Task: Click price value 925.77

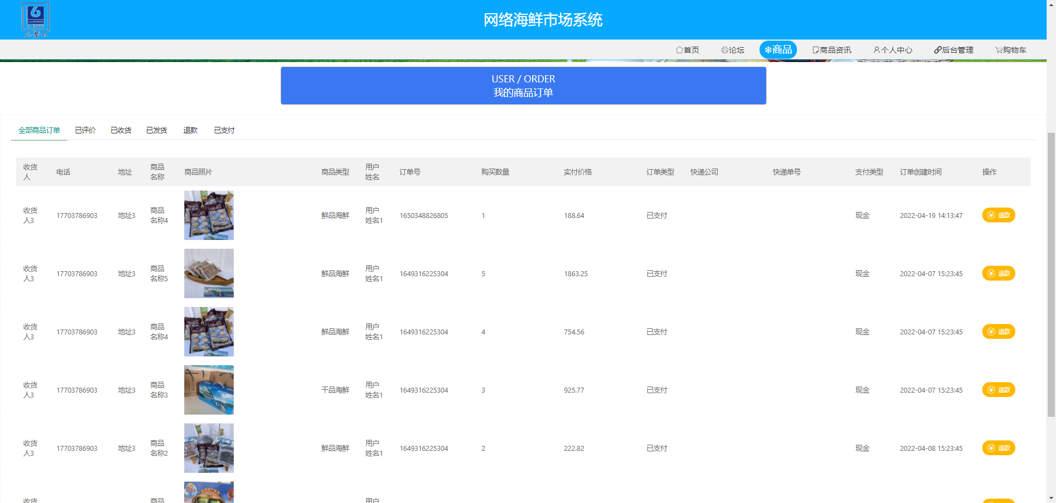Action: pos(574,390)
